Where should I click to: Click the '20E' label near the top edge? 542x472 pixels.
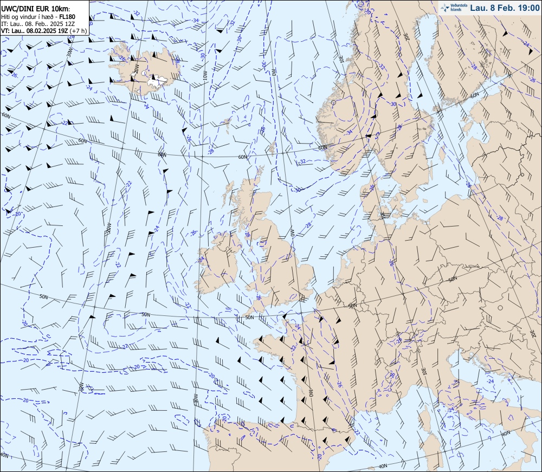click(407, 36)
